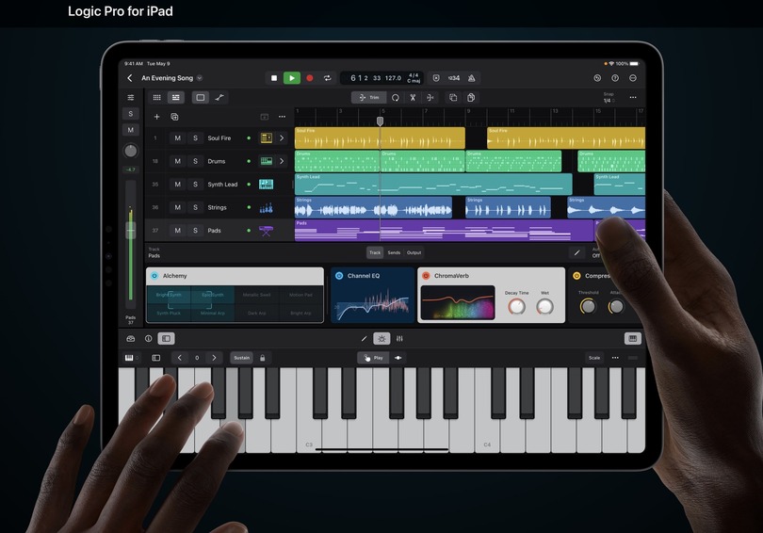
Task: Open the Synth Lead instrument icon
Action: 267,185
